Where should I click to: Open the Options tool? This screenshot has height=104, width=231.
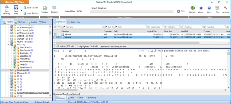[x=54, y=10]
